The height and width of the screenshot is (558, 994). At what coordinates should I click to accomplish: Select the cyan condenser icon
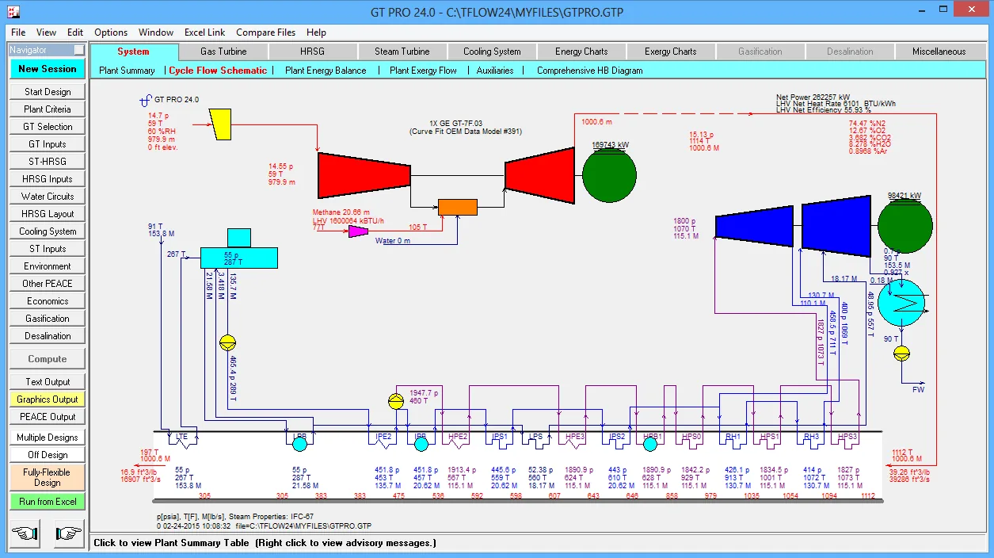901,302
